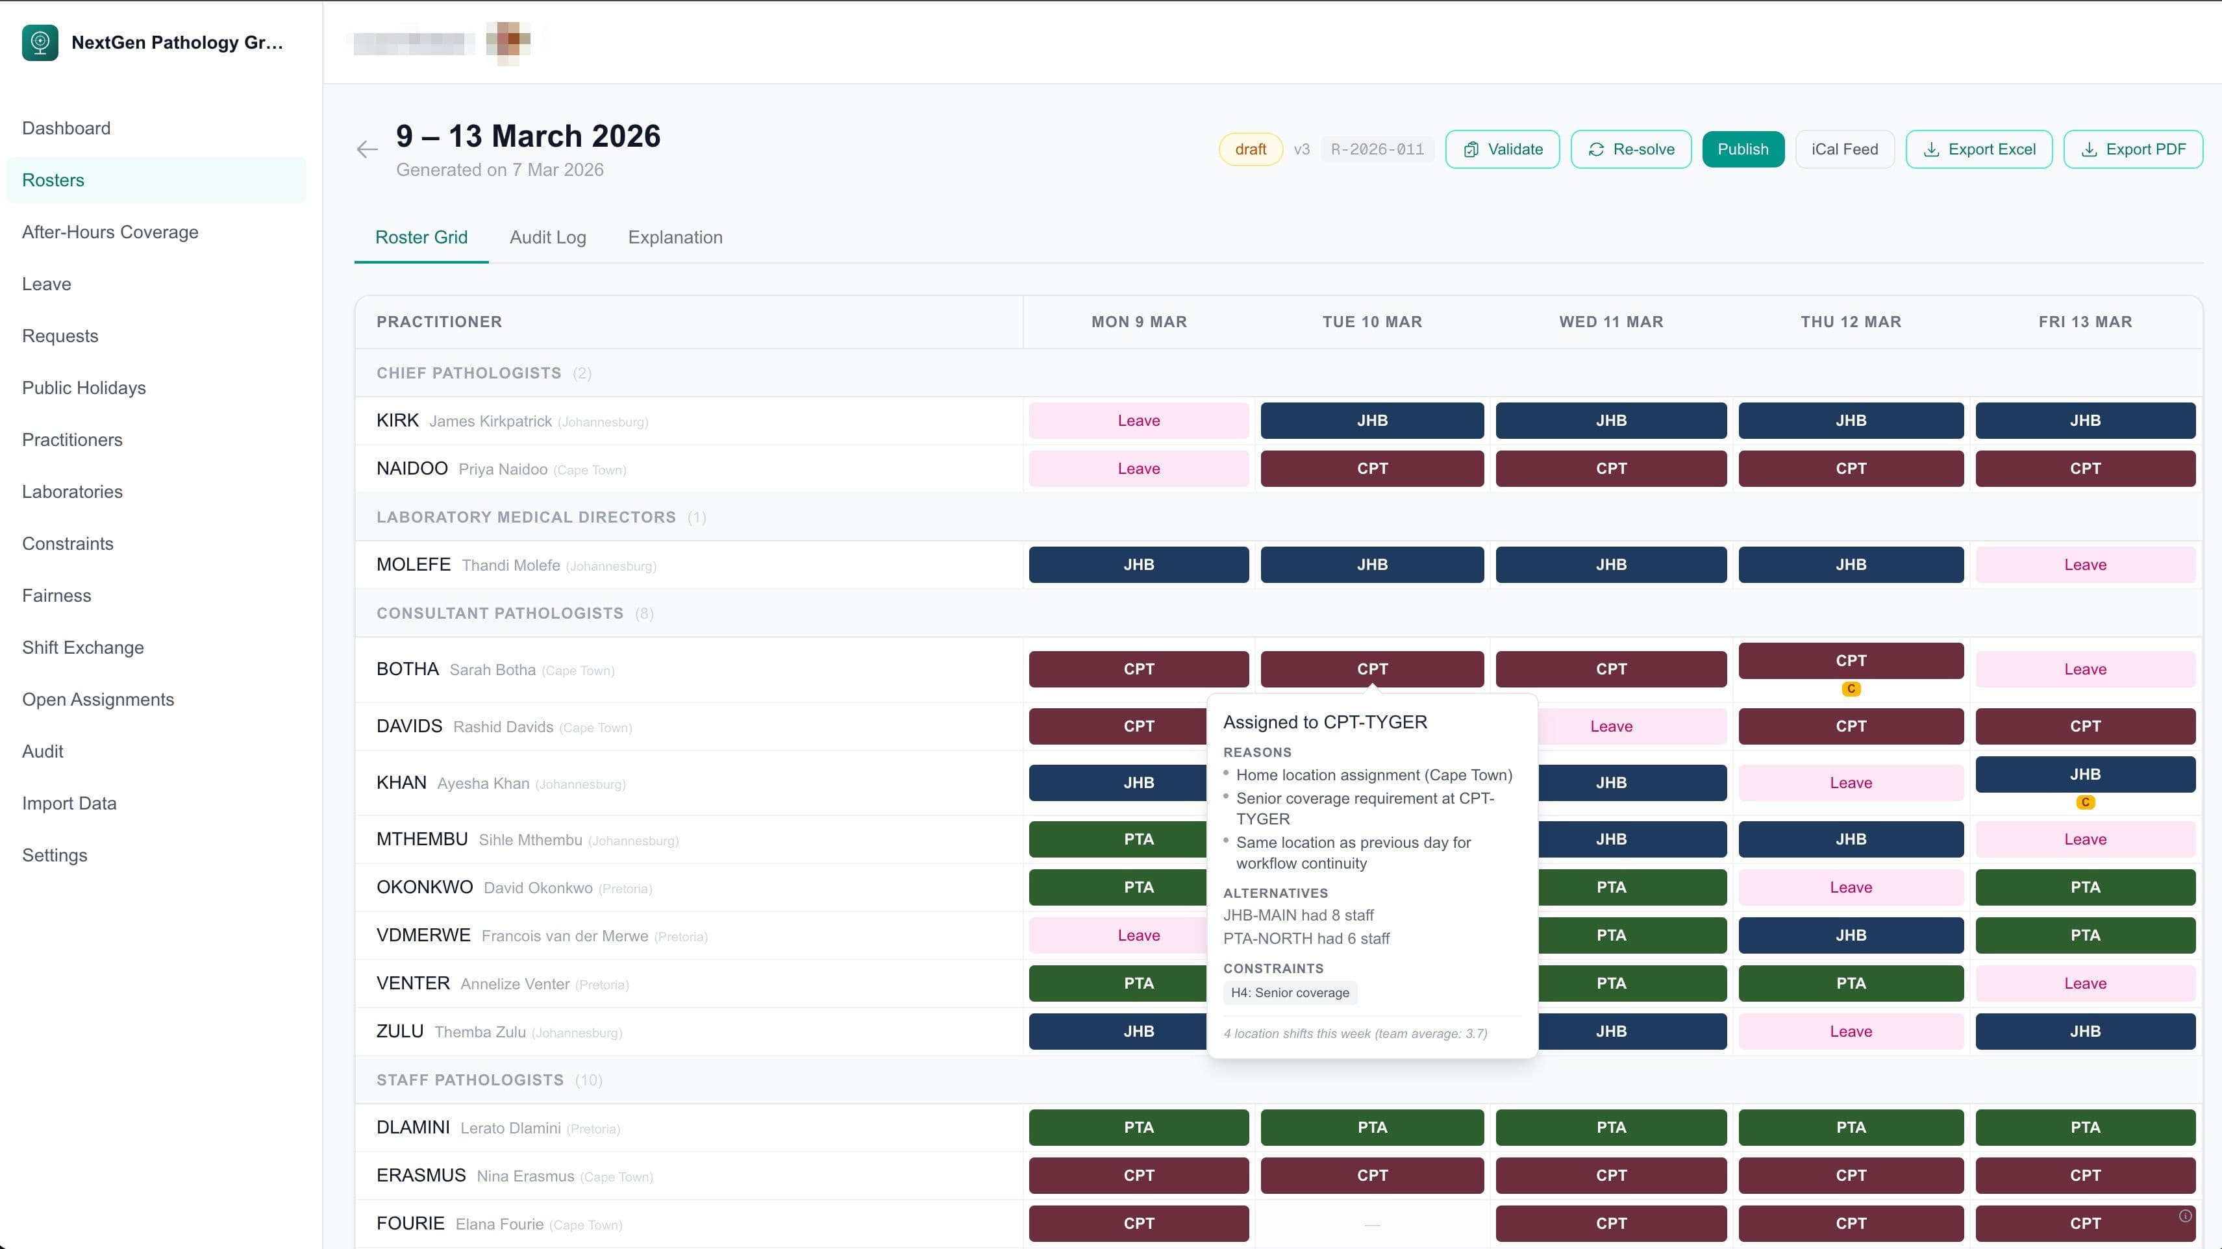Image resolution: width=2222 pixels, height=1249 pixels.
Task: Navigate to Public Holidays in the sidebar
Action: point(84,388)
